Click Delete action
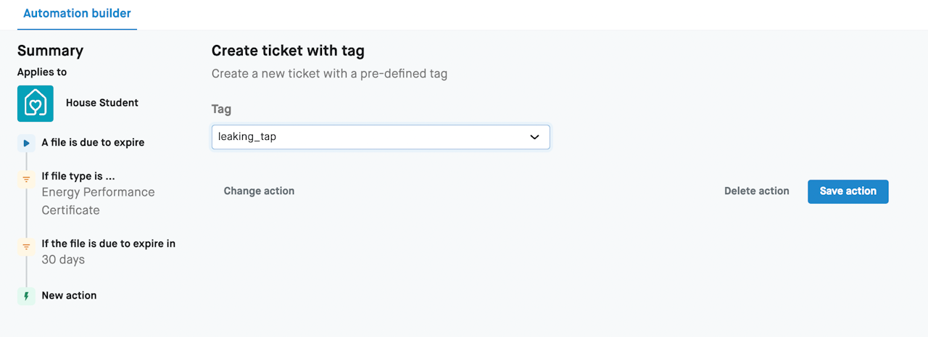The width and height of the screenshot is (928, 337). click(756, 191)
